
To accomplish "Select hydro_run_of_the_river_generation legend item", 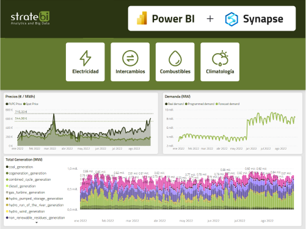I will click(x=35, y=205).
